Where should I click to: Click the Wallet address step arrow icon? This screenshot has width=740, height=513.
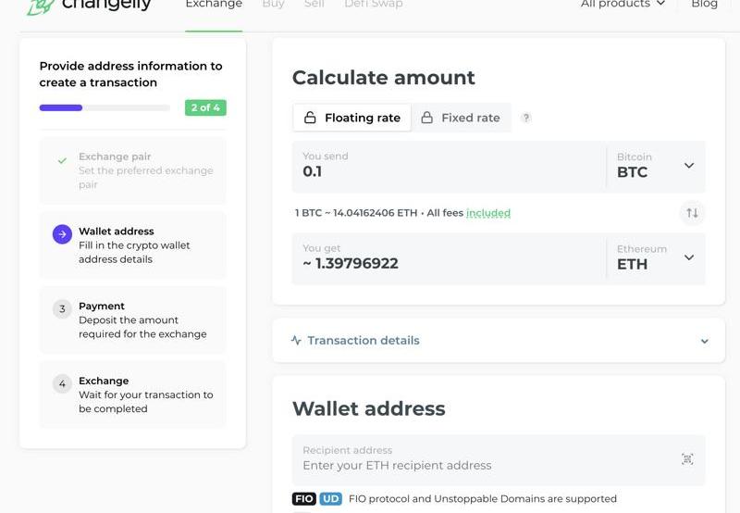coord(62,234)
